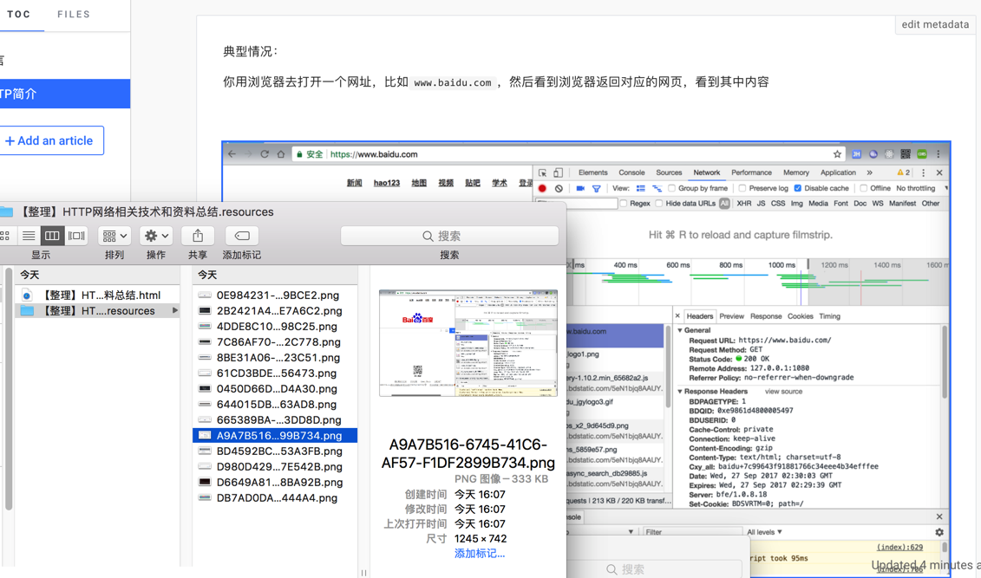This screenshot has width=981, height=578.
Task: Select file 0E984231-…9BCE2.png
Action: pos(275,295)
